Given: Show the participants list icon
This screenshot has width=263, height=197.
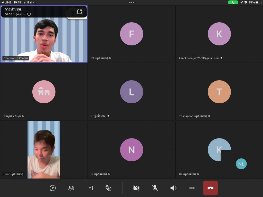Looking at the screenshot, I should pos(71,188).
